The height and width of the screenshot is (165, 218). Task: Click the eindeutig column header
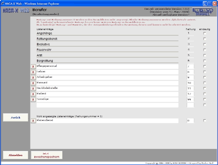tap(204, 29)
